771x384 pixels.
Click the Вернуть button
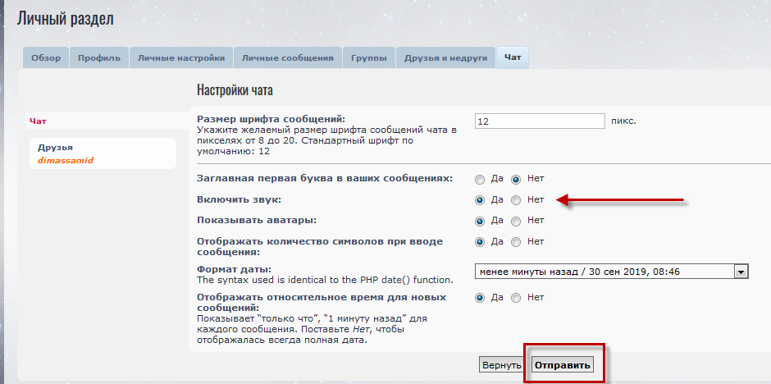point(501,365)
